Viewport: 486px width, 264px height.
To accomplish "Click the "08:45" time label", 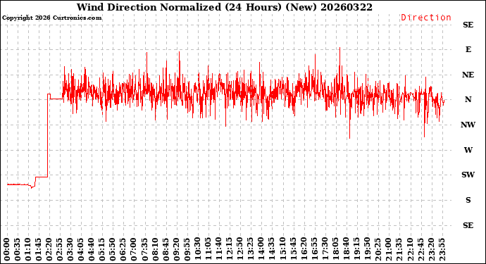I will click(166, 249).
